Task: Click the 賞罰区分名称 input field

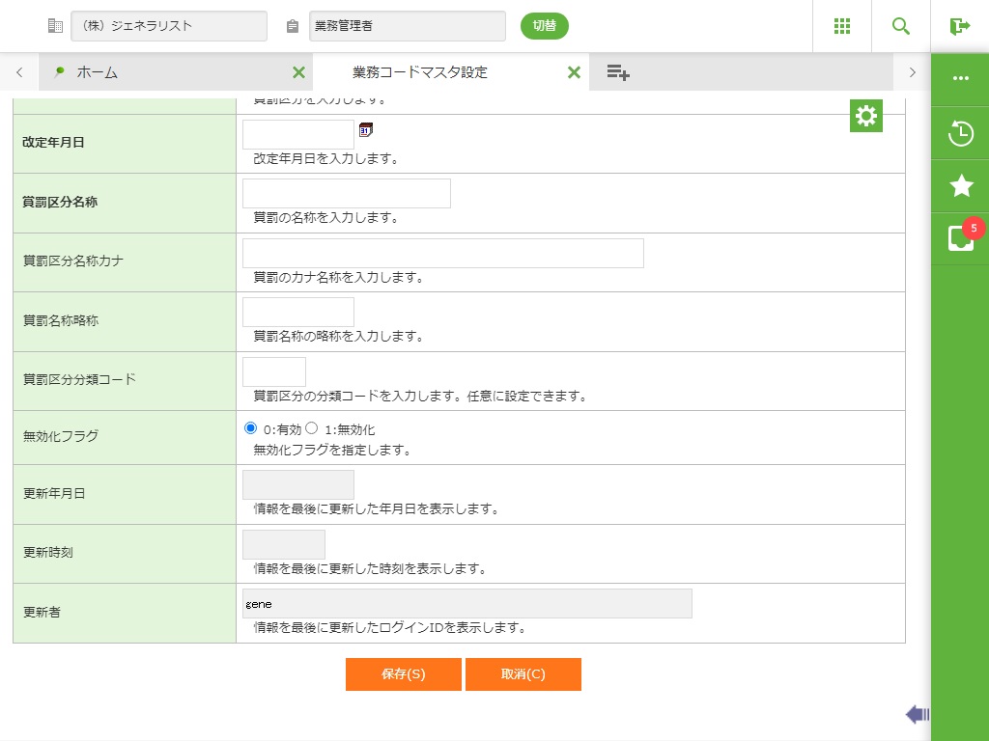Action: click(x=347, y=194)
